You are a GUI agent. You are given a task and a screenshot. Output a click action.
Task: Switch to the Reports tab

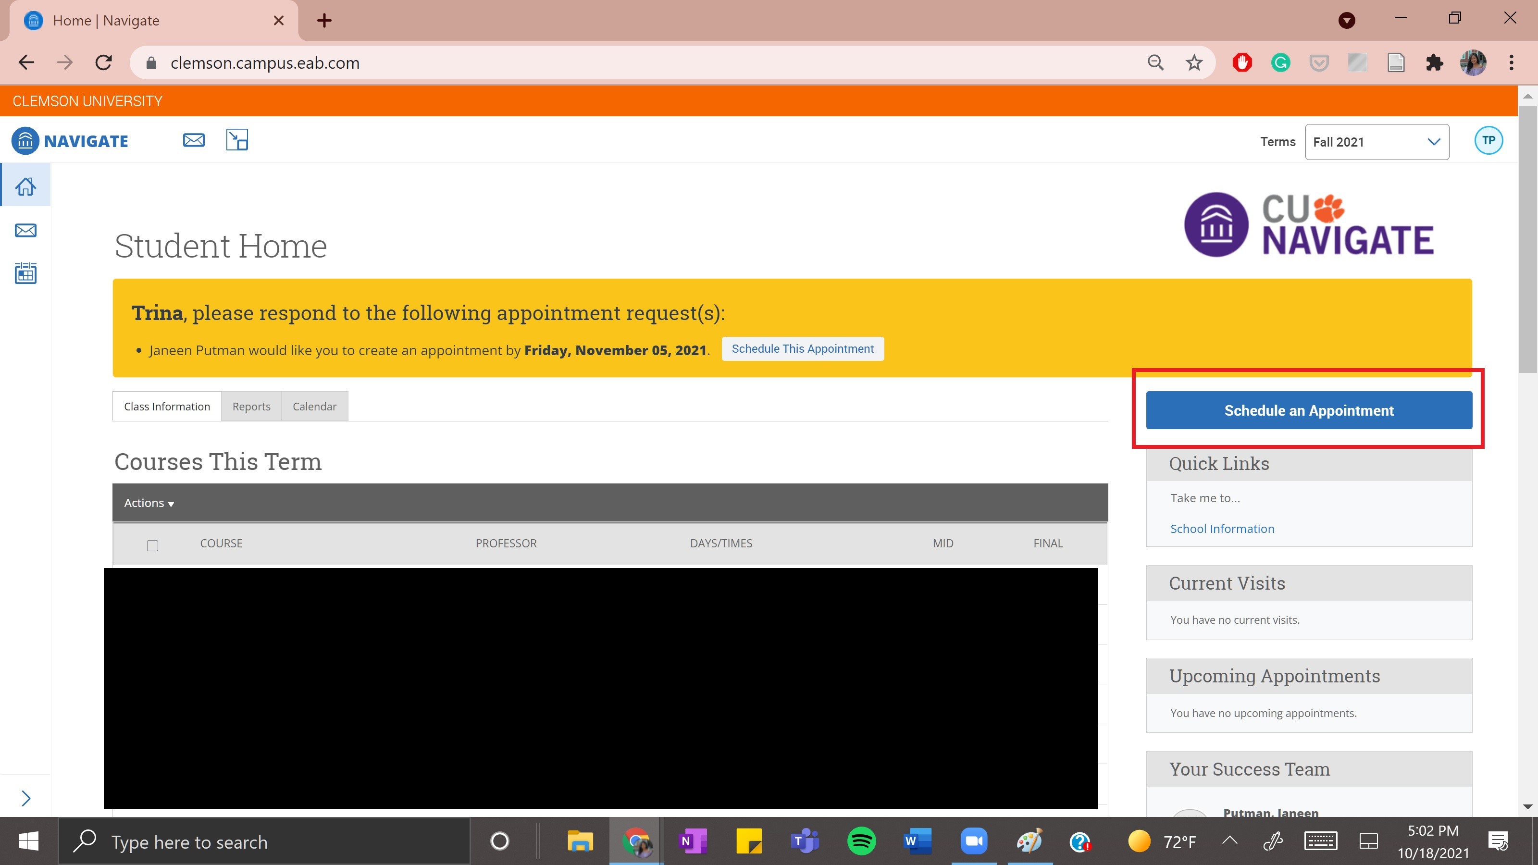click(251, 407)
